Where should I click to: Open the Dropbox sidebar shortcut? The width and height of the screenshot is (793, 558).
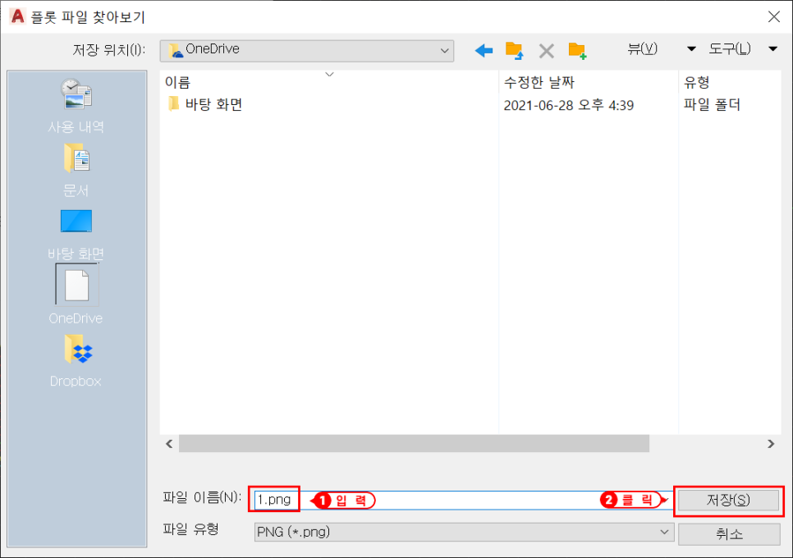tap(76, 361)
